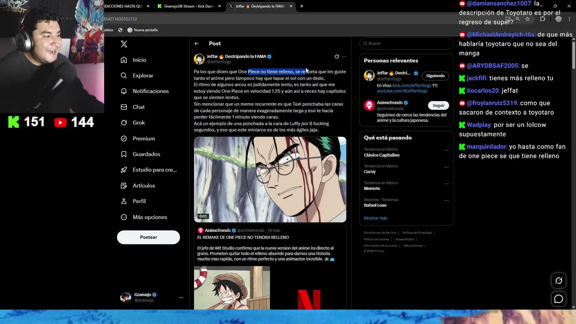Open the kick.com/JeffarVlogs link
Image resolution: width=576 pixels, height=324 pixels.
(x=412, y=85)
